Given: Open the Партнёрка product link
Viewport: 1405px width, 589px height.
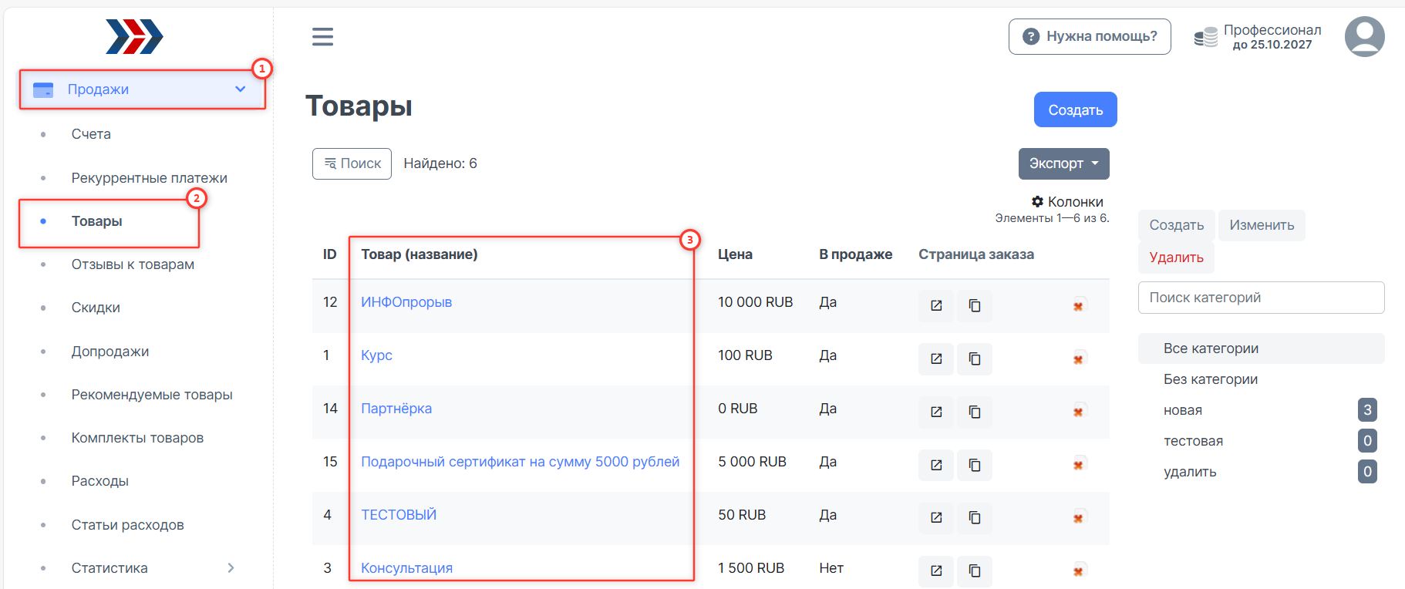Looking at the screenshot, I should point(396,409).
